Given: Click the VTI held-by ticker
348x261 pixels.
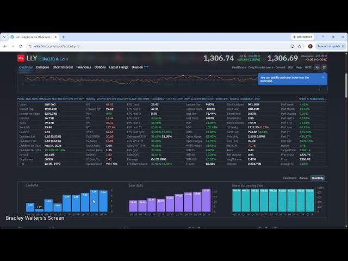Looking at the screenshot, I should [98, 99].
